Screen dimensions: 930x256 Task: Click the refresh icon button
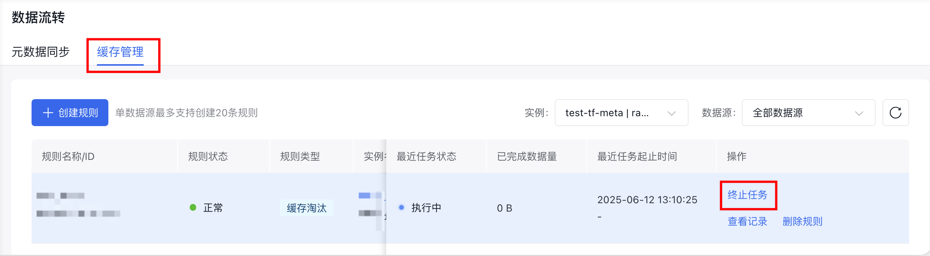pos(895,113)
